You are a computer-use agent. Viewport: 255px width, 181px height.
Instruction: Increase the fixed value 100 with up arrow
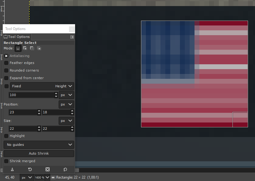56,94
